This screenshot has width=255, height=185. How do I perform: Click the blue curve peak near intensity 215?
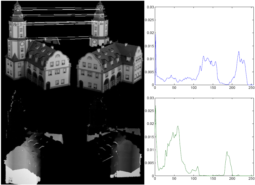tap(239, 52)
